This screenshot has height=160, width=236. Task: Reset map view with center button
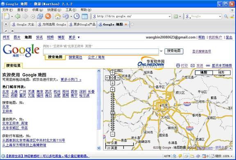point(112,78)
